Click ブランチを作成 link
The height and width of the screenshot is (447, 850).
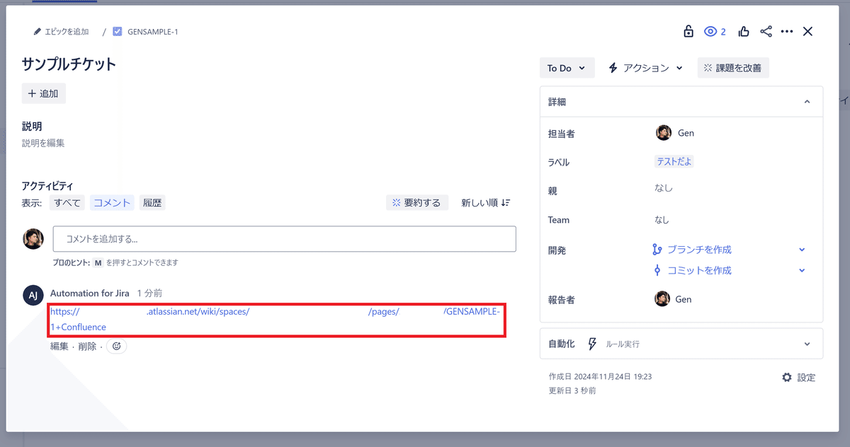(698, 250)
